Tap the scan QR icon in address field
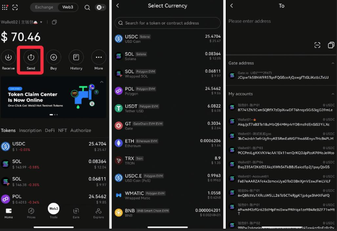Image resolution: width=337 pixels, height=231 pixels. click(x=317, y=45)
